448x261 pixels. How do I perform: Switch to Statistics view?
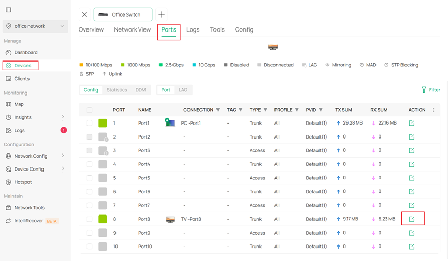(x=117, y=90)
